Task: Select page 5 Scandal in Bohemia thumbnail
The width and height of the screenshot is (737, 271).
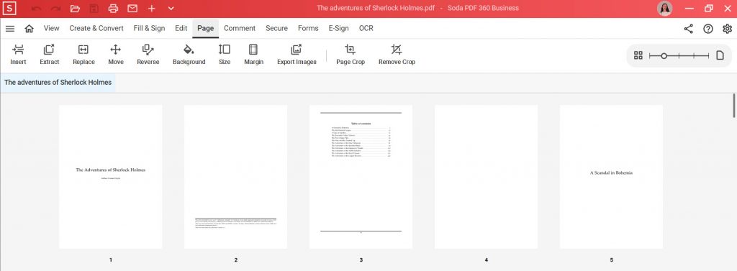Action: click(x=612, y=177)
